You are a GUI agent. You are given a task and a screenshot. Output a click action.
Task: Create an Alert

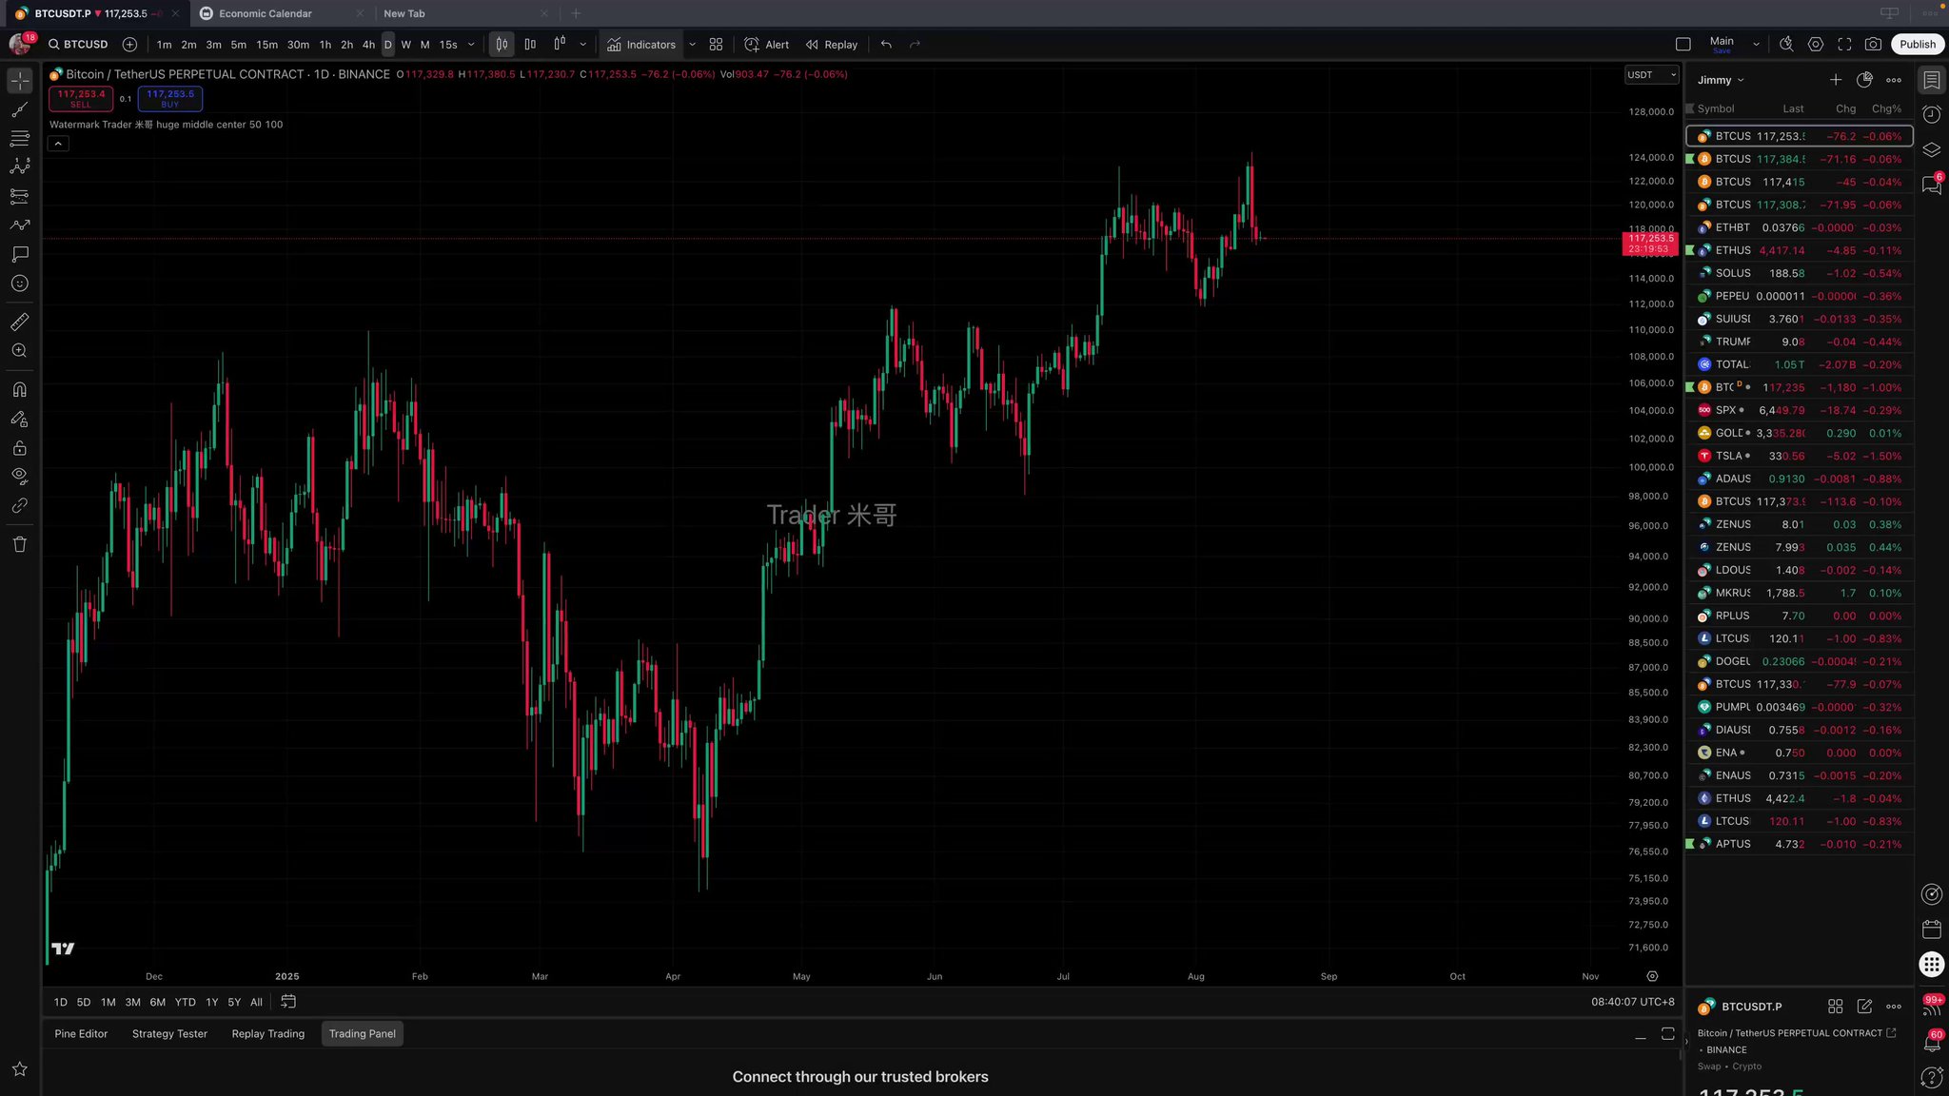[767, 45]
